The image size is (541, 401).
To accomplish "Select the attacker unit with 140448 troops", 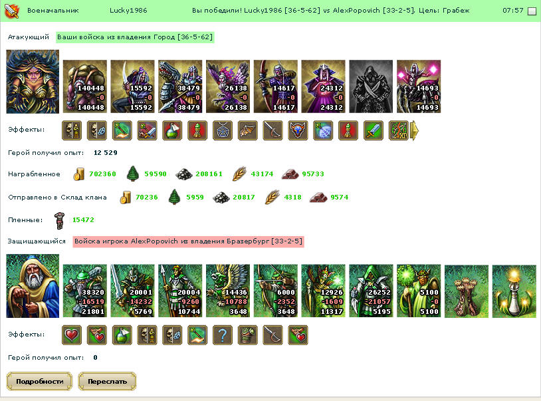I will tap(85, 86).
